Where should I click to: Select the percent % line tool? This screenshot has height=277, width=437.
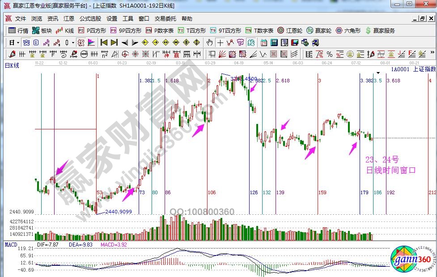point(329,54)
